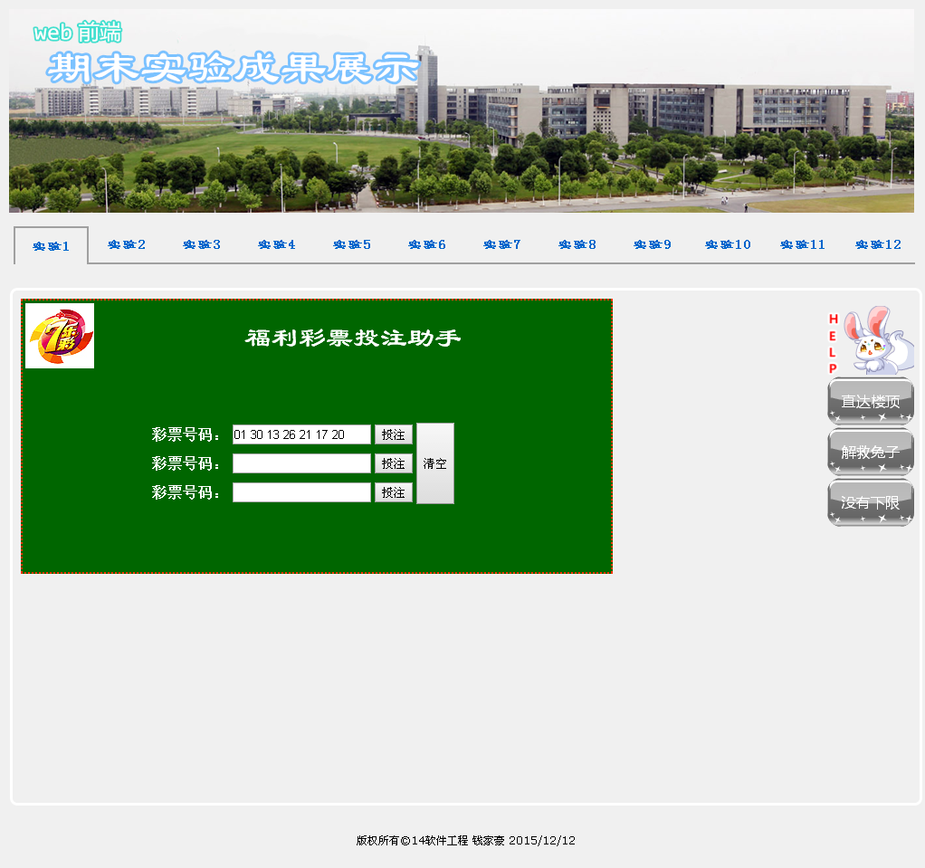
Task: Switch to the 实验3 tab
Action: [201, 244]
